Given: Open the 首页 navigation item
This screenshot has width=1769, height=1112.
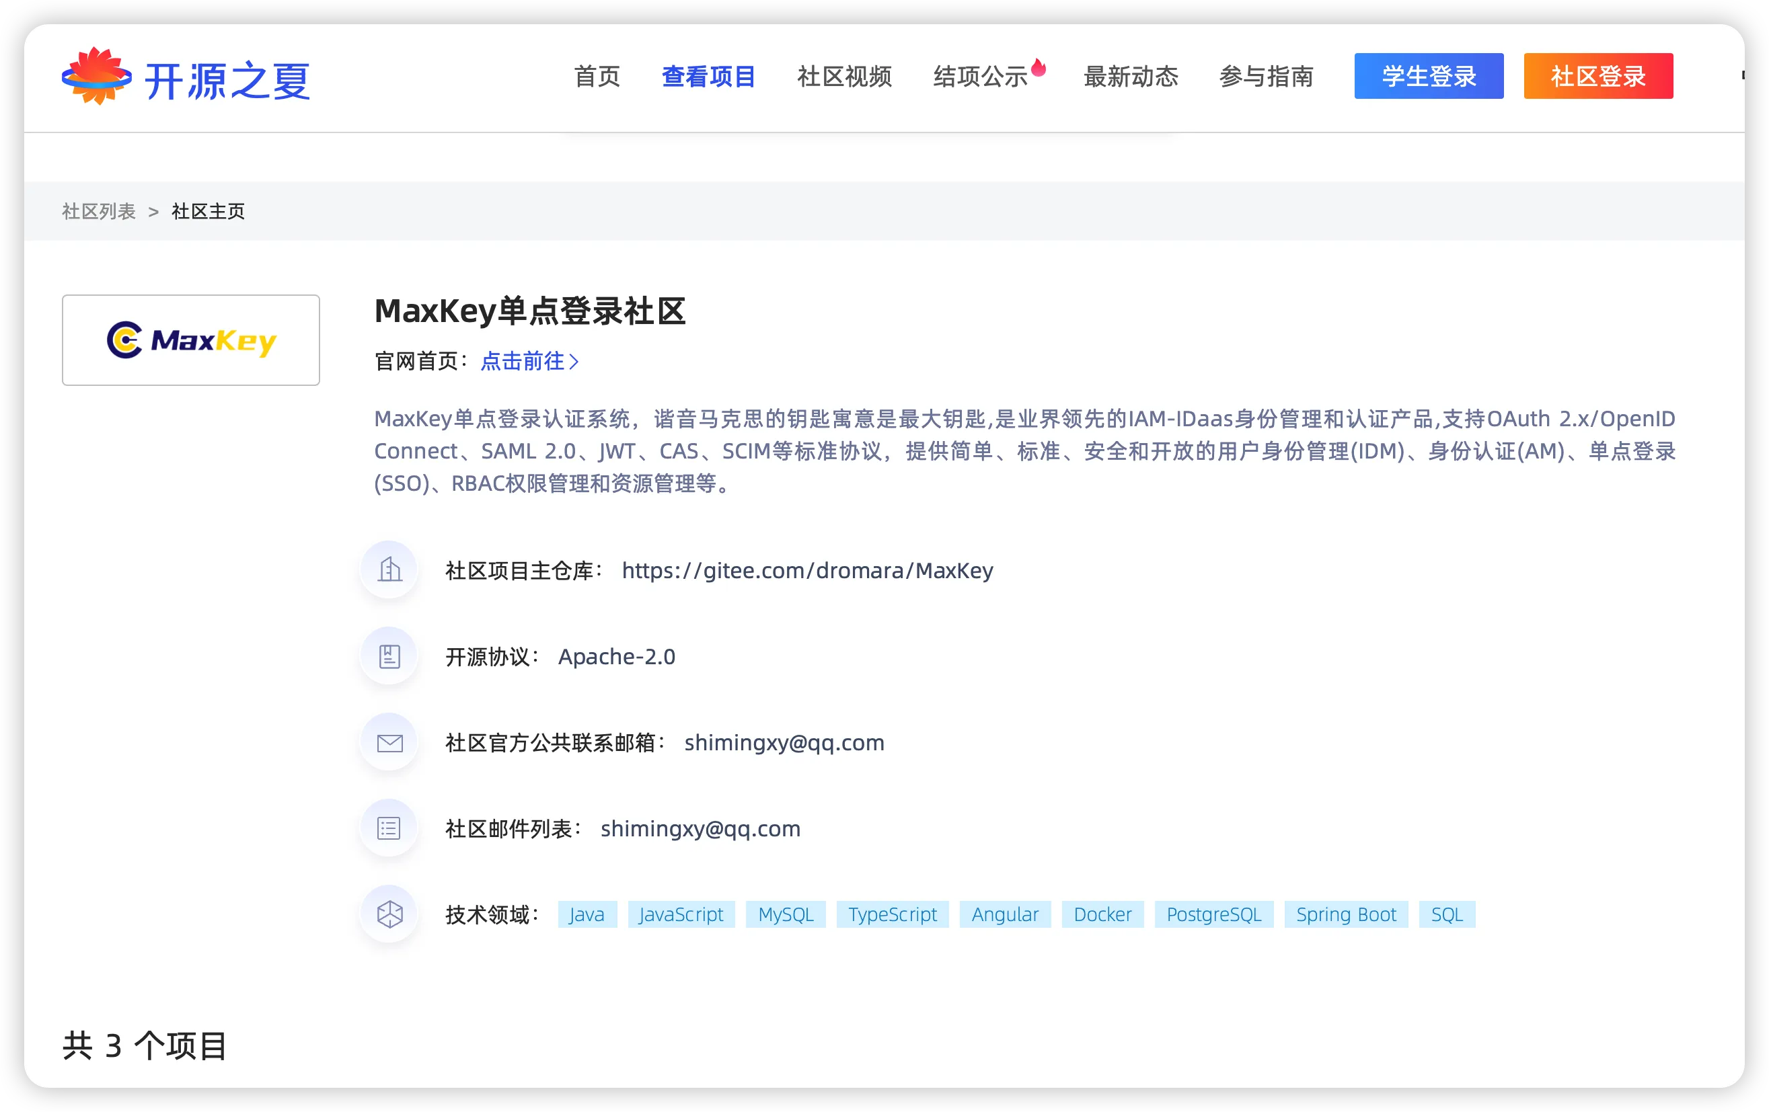Looking at the screenshot, I should (597, 77).
